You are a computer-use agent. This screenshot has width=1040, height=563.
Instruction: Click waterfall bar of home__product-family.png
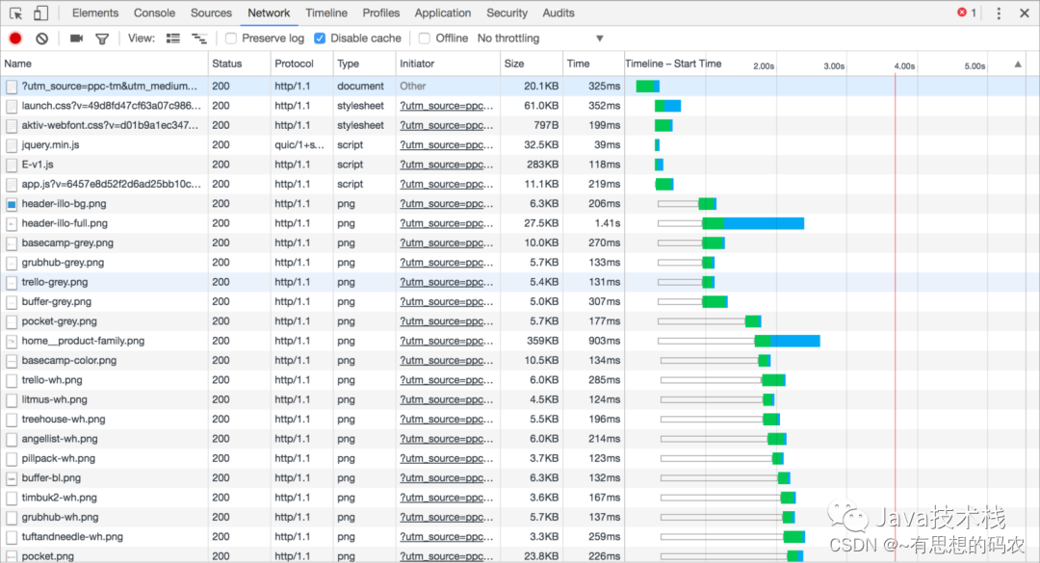coord(788,342)
